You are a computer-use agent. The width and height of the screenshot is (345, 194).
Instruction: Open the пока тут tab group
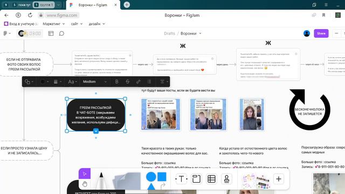(22, 5)
